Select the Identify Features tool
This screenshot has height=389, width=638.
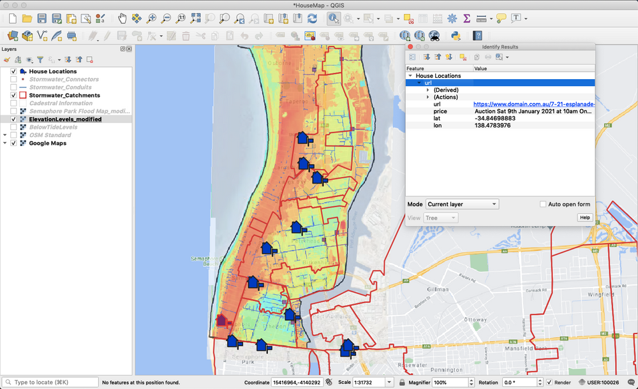(x=333, y=19)
